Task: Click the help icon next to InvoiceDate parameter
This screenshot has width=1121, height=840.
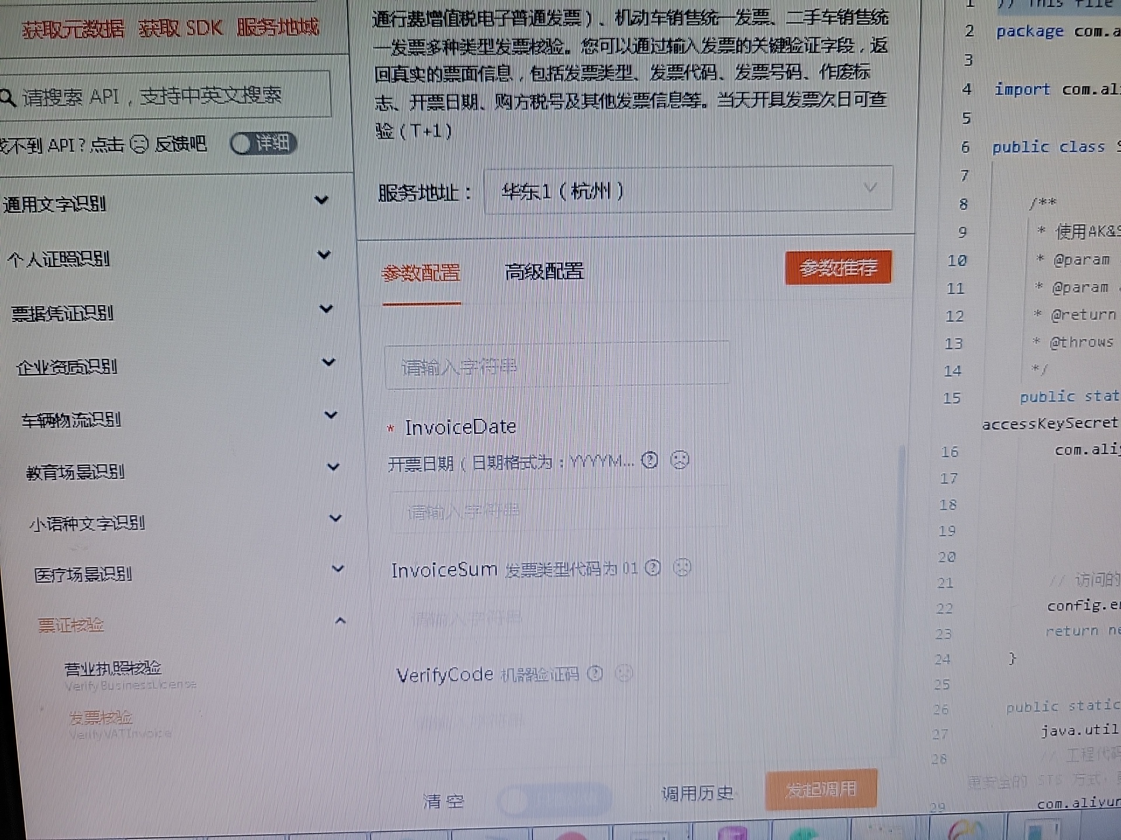Action: tap(650, 460)
